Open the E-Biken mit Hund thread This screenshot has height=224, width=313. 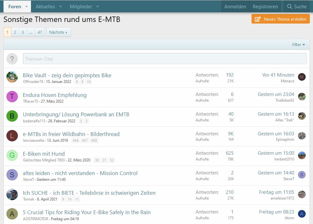coord(44,153)
